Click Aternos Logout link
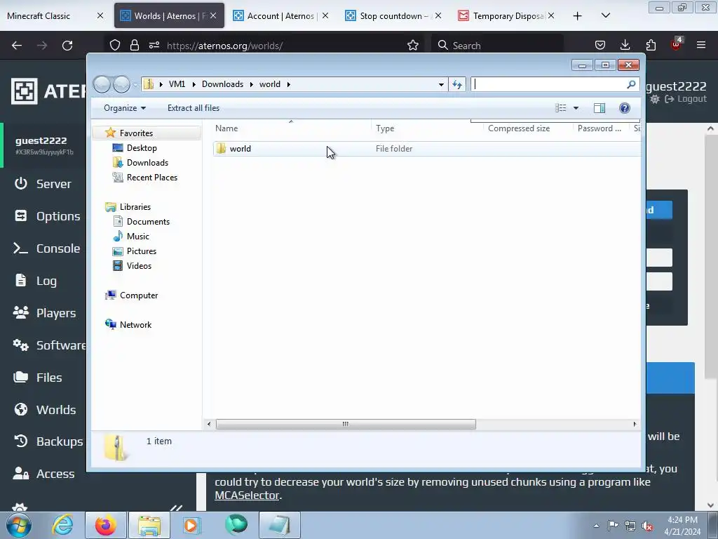718x539 pixels. (x=686, y=99)
